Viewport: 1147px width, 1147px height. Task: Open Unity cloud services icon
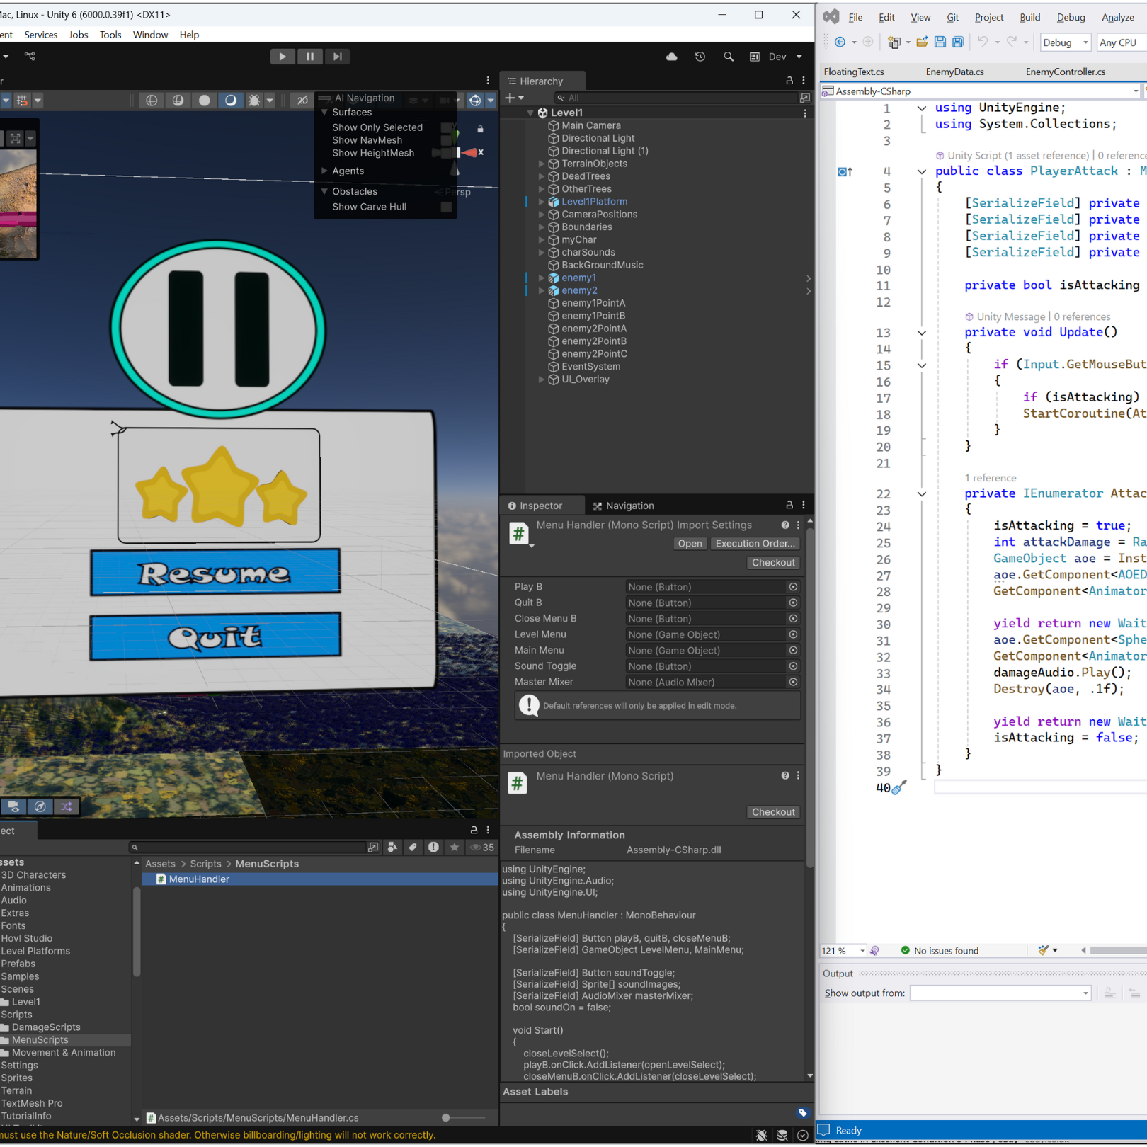pos(671,57)
